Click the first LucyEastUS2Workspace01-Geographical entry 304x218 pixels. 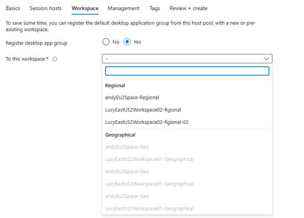click(x=149, y=159)
